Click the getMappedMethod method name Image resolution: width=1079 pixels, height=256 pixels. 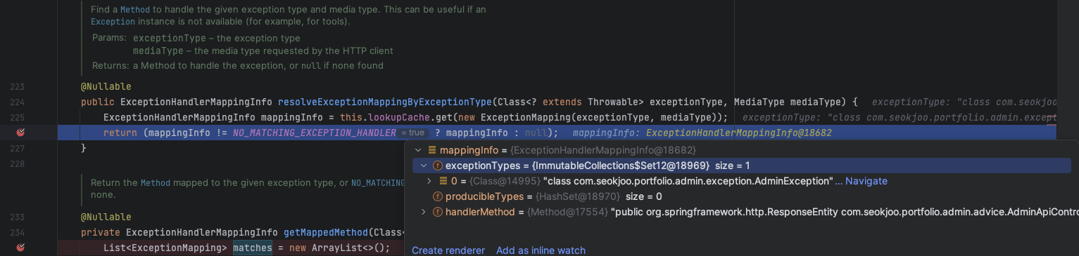point(326,232)
